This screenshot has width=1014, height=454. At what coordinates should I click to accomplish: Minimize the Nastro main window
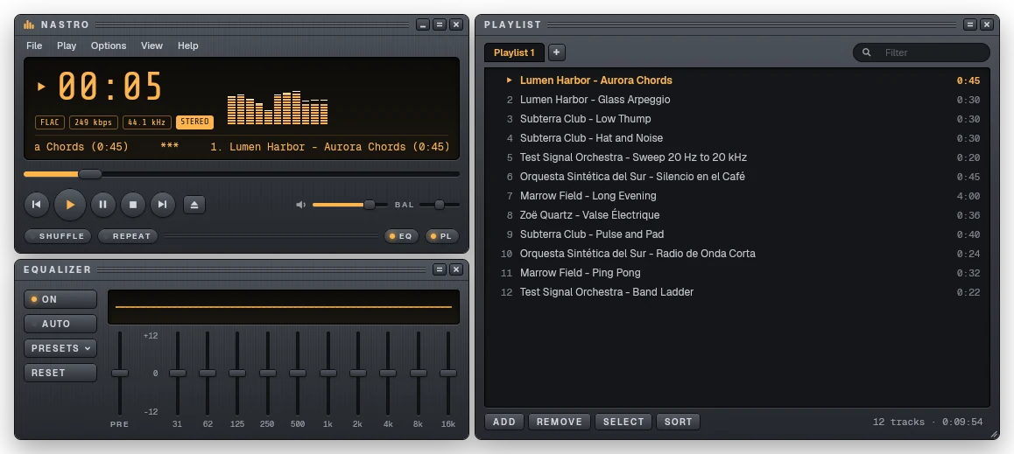click(x=422, y=24)
